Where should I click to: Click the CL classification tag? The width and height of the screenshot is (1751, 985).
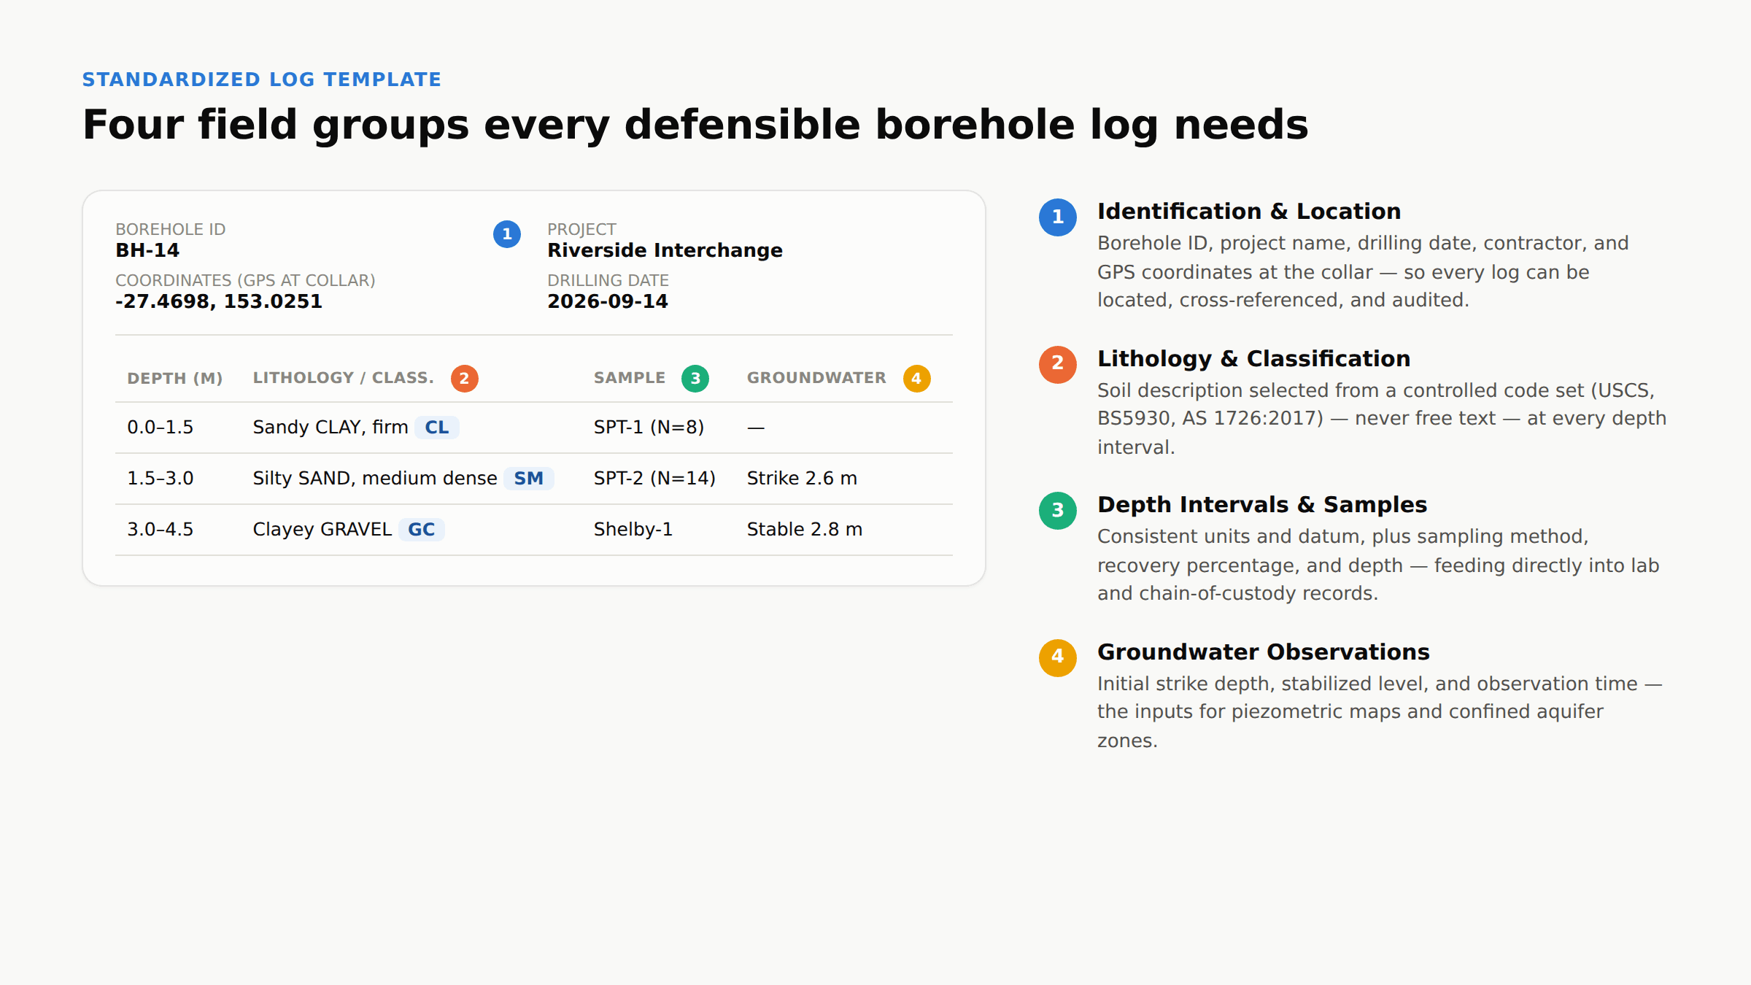pos(437,428)
